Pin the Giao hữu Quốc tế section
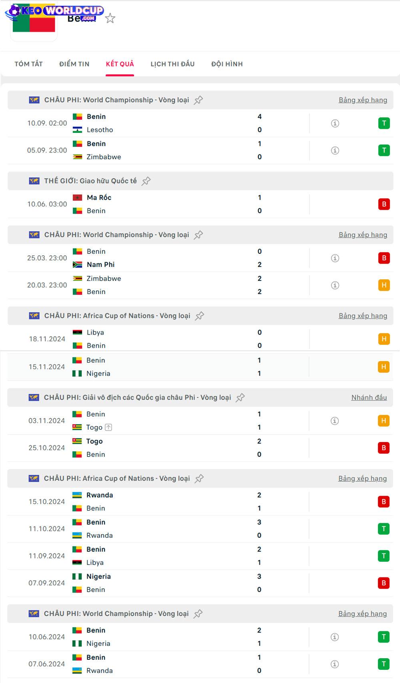 pyautogui.click(x=146, y=181)
